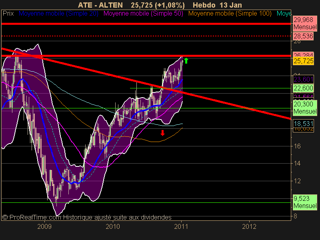Viewport: 320px width, 240px height.
Task: Click the green up arrow marker near price
Action: pos(186,61)
